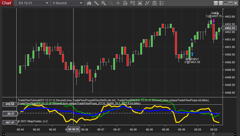This screenshot has width=240, height=136.
Task: Click the 4452.00 price axis label
Action: (230, 32)
